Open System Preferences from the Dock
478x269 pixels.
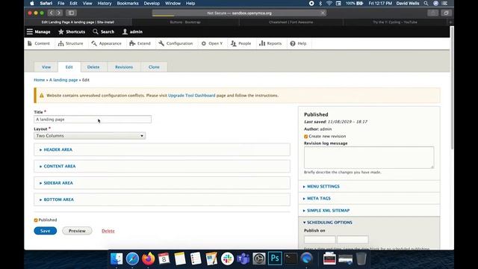coord(259,259)
